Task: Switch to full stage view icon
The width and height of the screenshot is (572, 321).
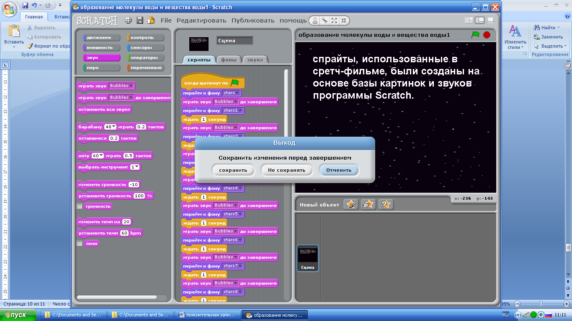Action: point(479,20)
